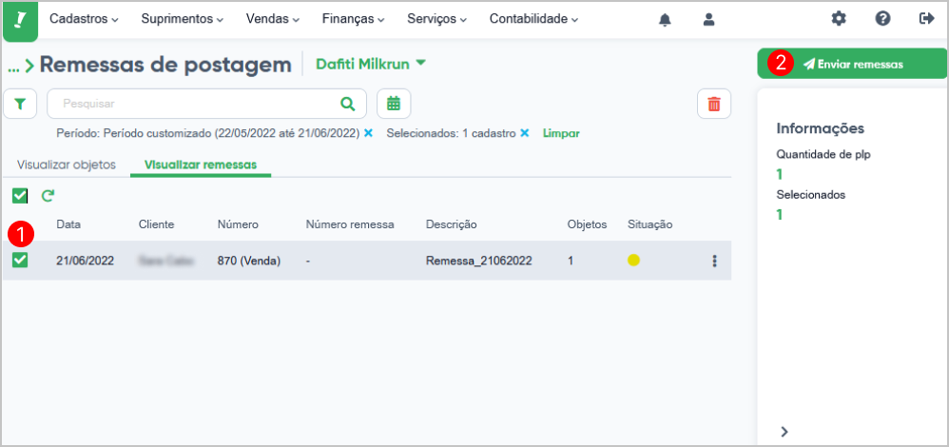Click the Número remessa column header
The width and height of the screenshot is (949, 447).
(x=351, y=224)
